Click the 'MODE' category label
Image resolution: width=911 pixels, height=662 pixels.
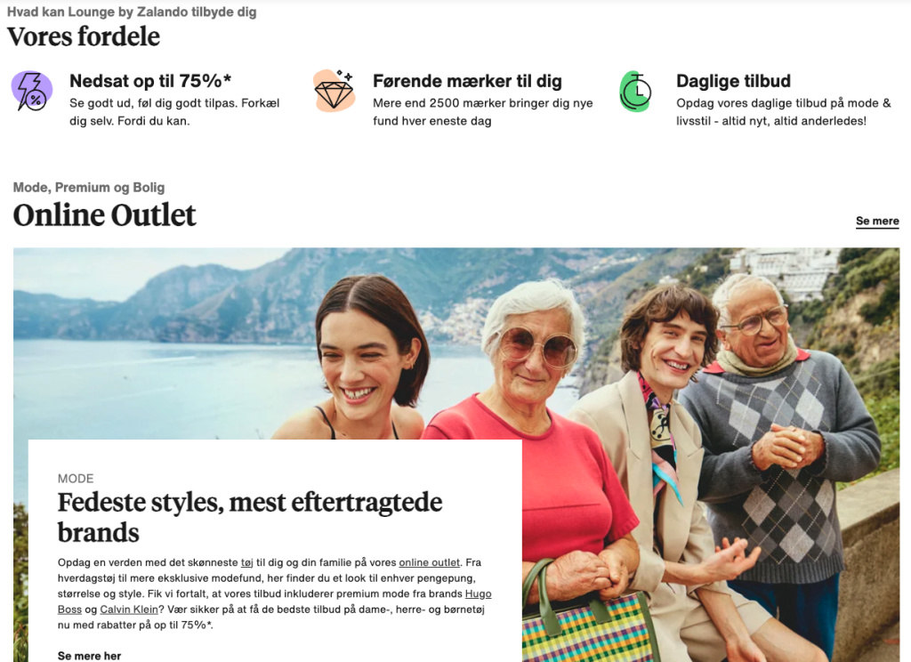point(76,479)
